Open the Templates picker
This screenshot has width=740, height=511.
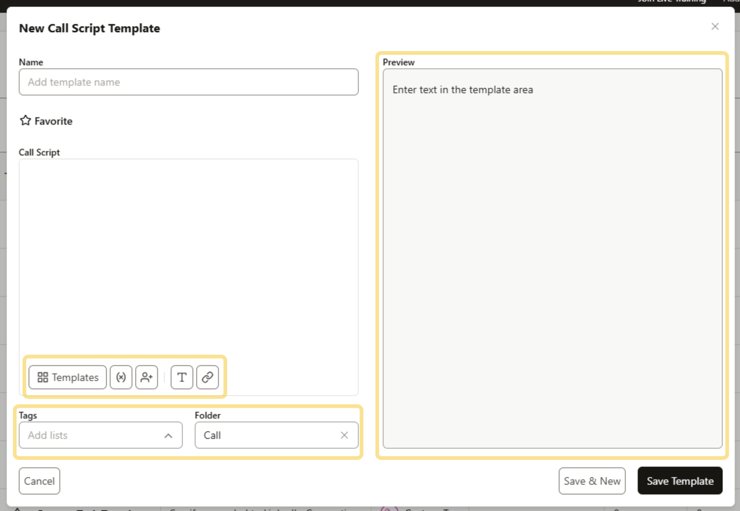[67, 377]
